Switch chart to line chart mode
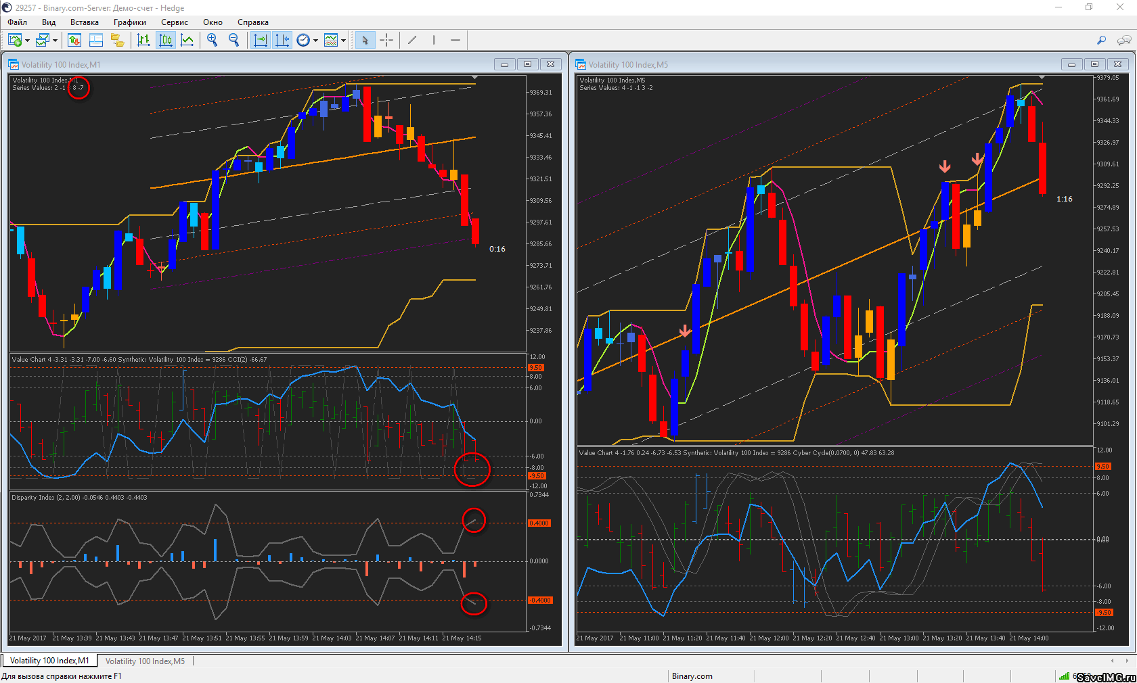Viewport: 1137px width, 683px height. 187,41
